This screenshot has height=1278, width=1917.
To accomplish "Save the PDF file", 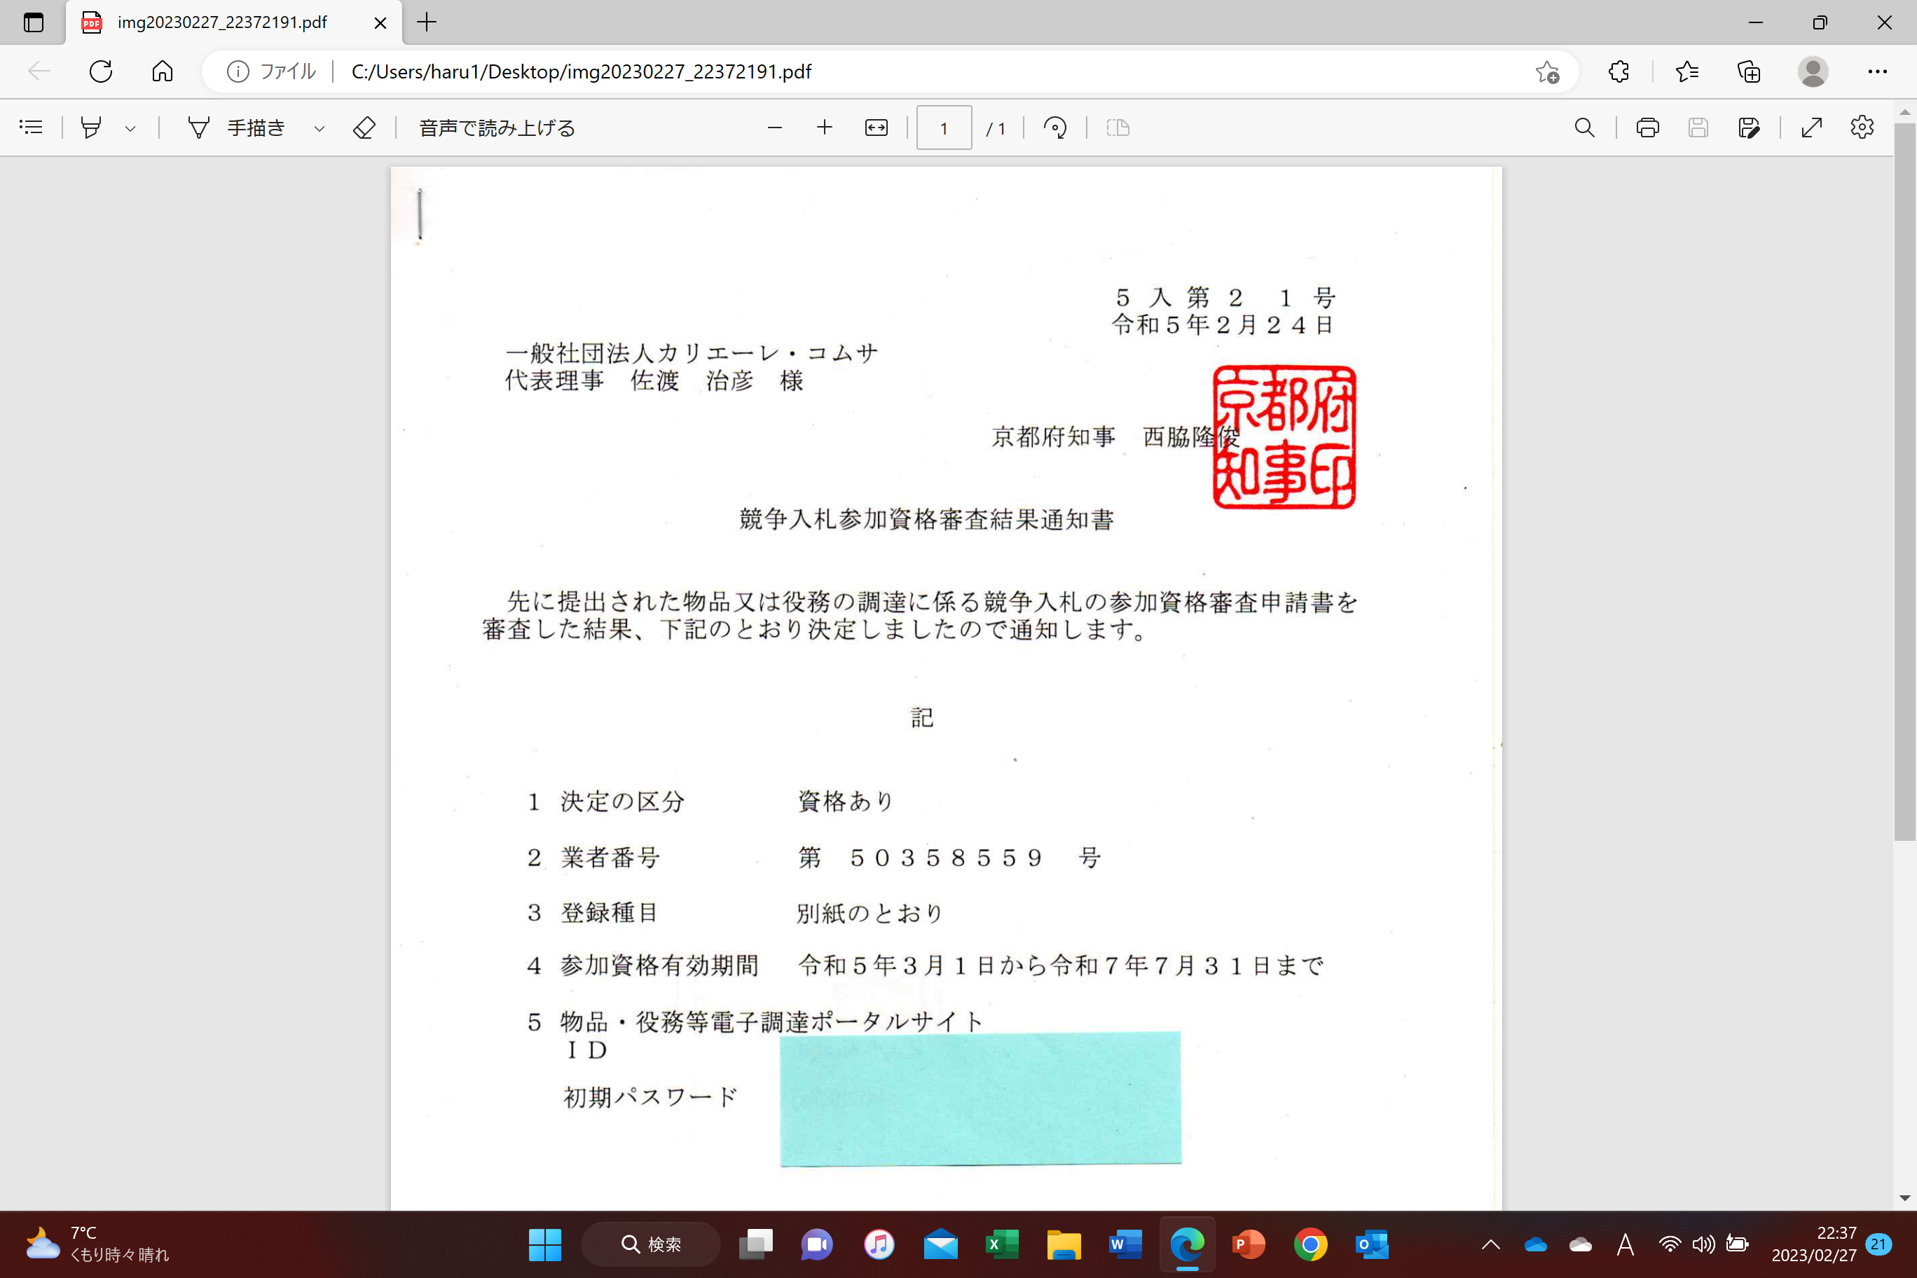I will (1698, 127).
